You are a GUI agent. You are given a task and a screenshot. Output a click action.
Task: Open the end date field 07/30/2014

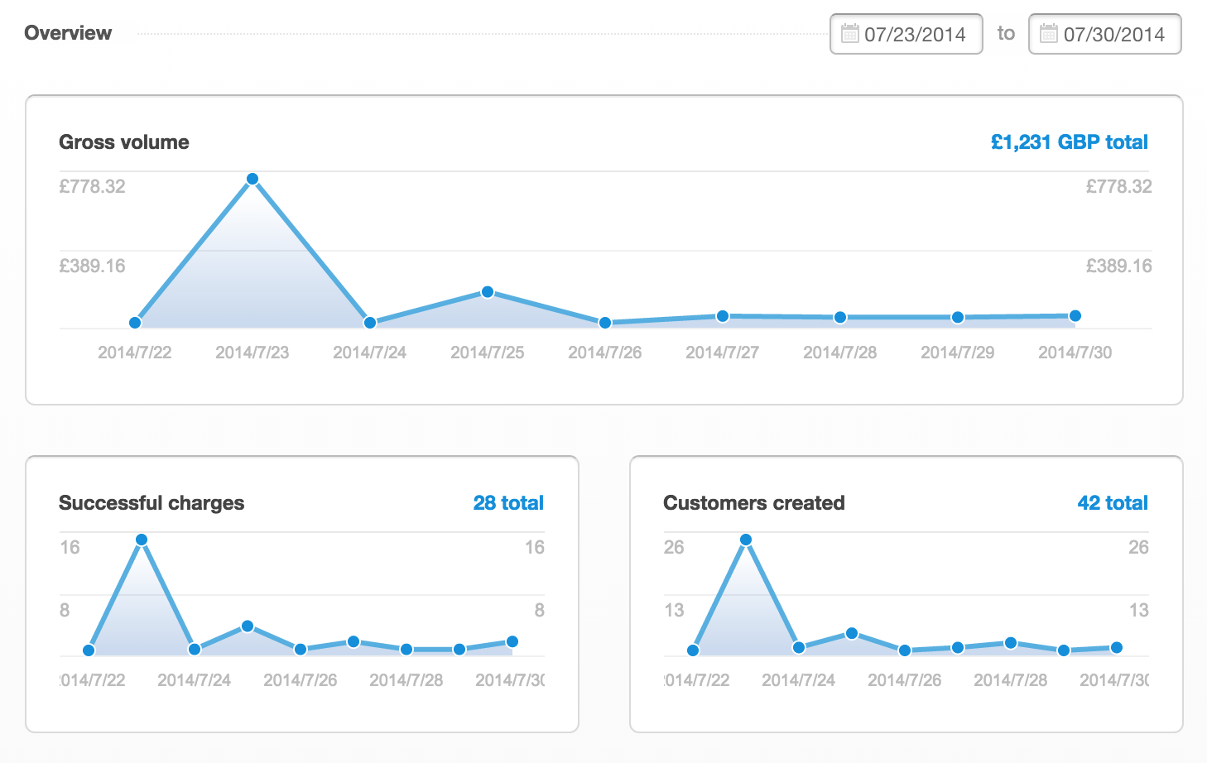1105,34
